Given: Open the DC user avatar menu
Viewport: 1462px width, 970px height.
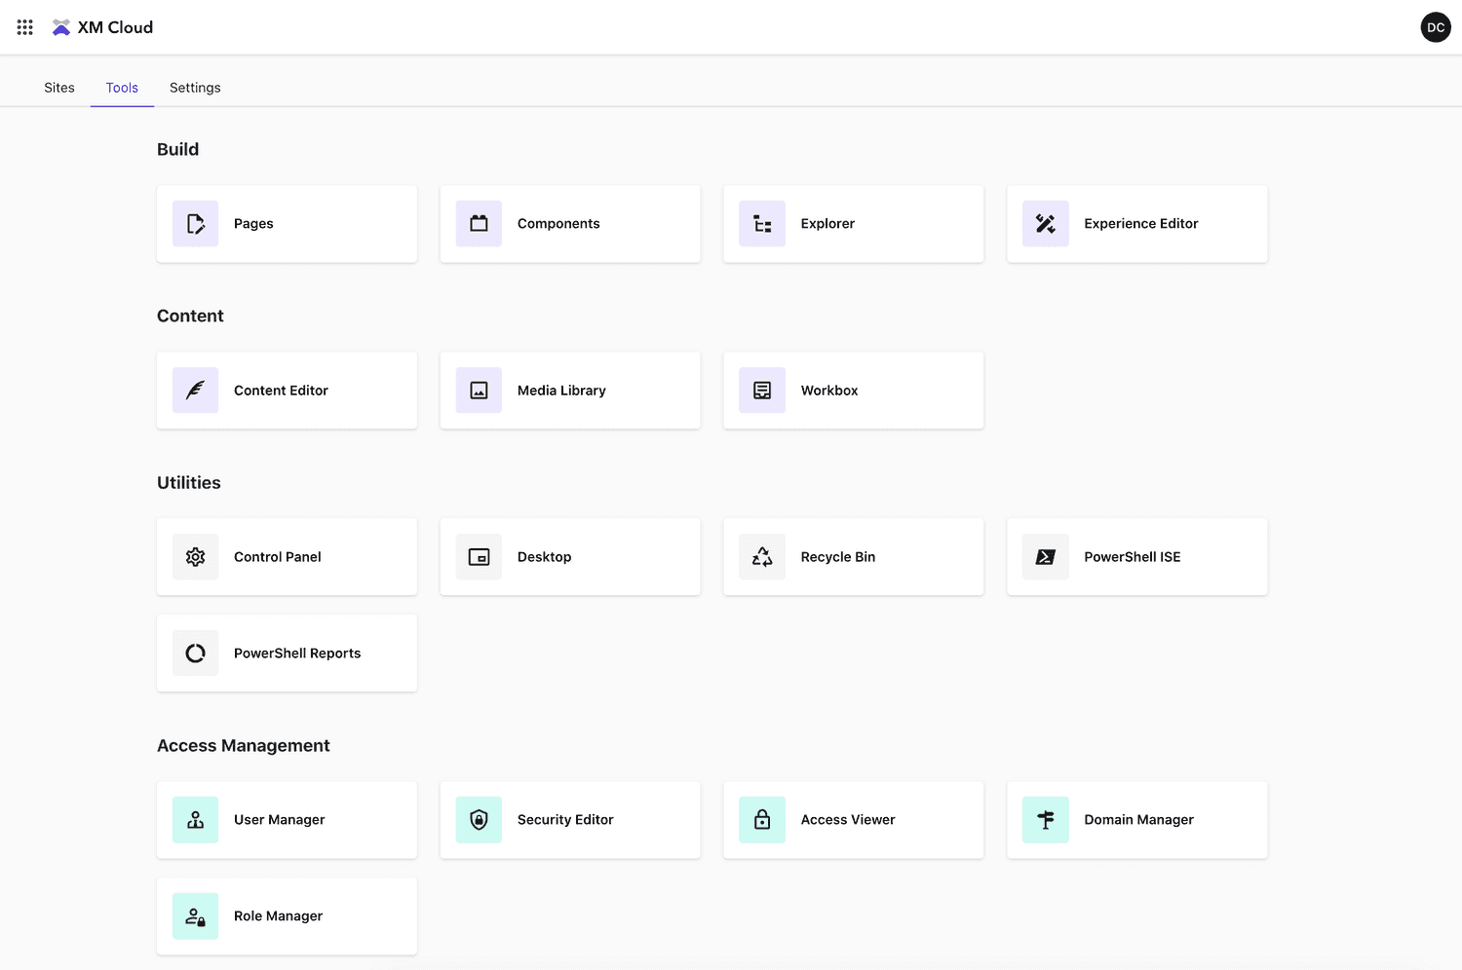Looking at the screenshot, I should click(x=1436, y=27).
